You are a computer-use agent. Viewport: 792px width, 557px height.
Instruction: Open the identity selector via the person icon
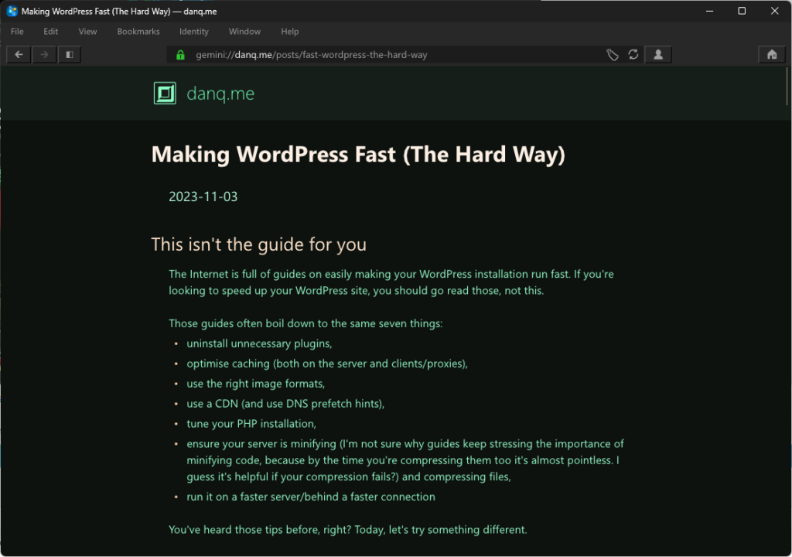[x=657, y=54]
